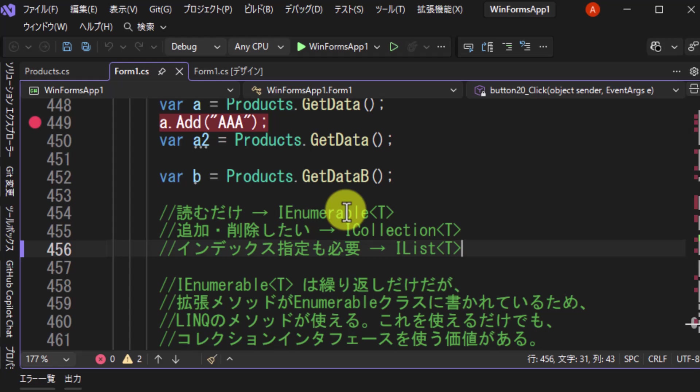Click the navigate forward arrow icon
This screenshot has height=392, width=700.
pos(44,47)
